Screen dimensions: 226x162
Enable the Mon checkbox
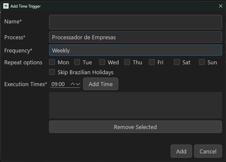(52, 62)
